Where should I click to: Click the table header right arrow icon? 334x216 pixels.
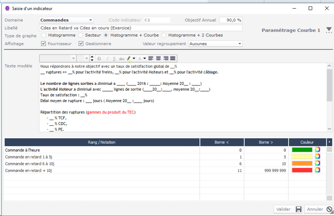(x=329, y=142)
